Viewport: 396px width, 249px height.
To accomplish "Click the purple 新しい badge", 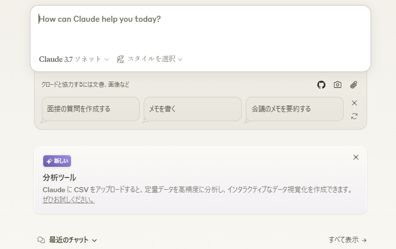I will (x=57, y=161).
